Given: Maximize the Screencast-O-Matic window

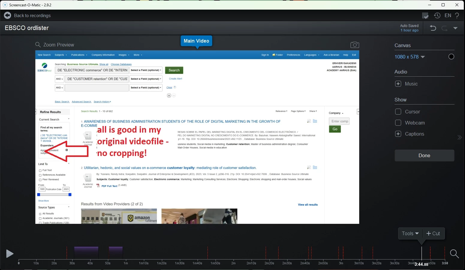Looking at the screenshot, I should (443, 5).
